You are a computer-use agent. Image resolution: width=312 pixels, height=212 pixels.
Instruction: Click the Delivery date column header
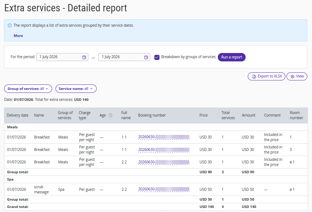click(18, 115)
